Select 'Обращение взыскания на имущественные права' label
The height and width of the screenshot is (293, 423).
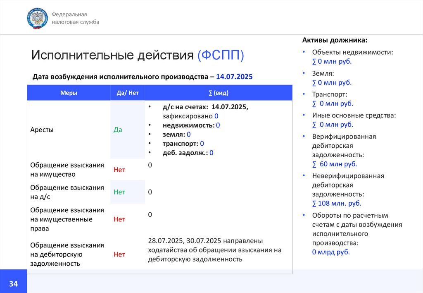pyautogui.click(x=67, y=219)
